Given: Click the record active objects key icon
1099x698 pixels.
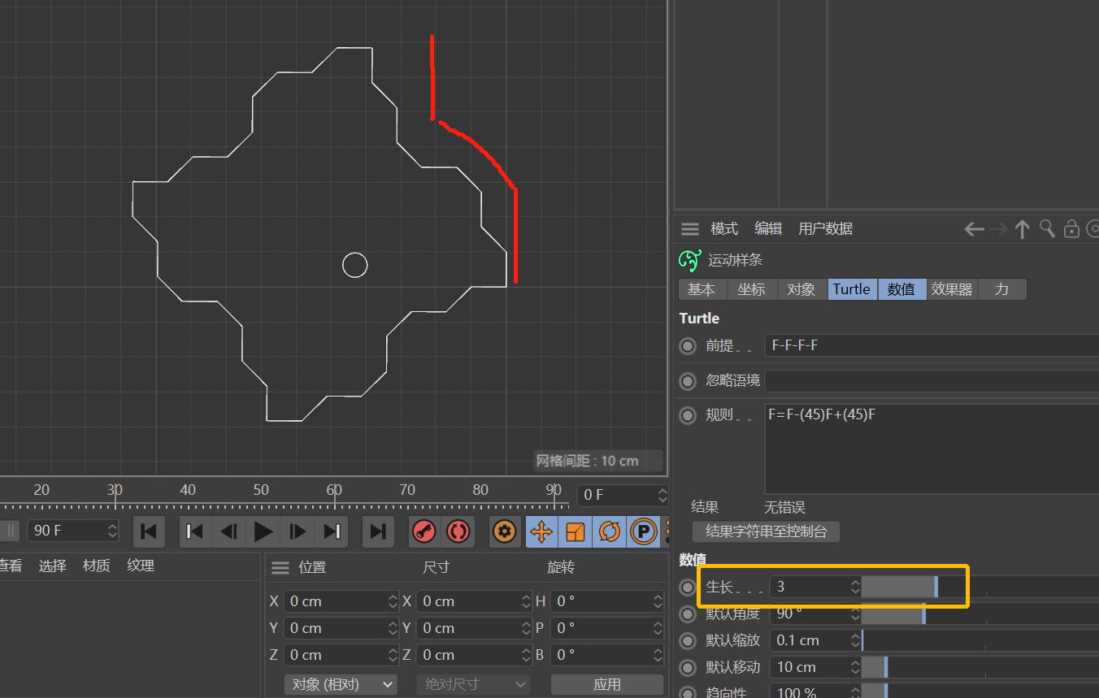Looking at the screenshot, I should click(424, 531).
